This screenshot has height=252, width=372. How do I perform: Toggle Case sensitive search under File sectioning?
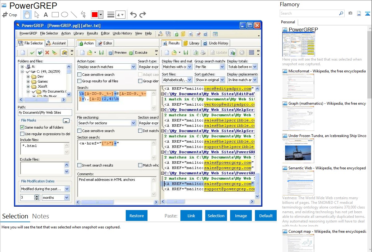(x=79, y=131)
